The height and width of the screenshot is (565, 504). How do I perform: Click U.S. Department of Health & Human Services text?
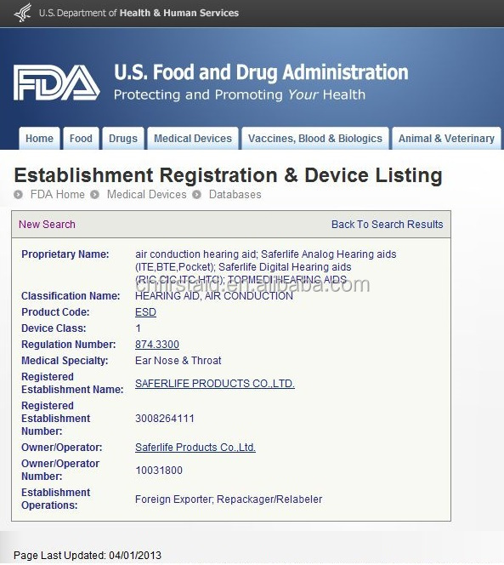tap(139, 13)
